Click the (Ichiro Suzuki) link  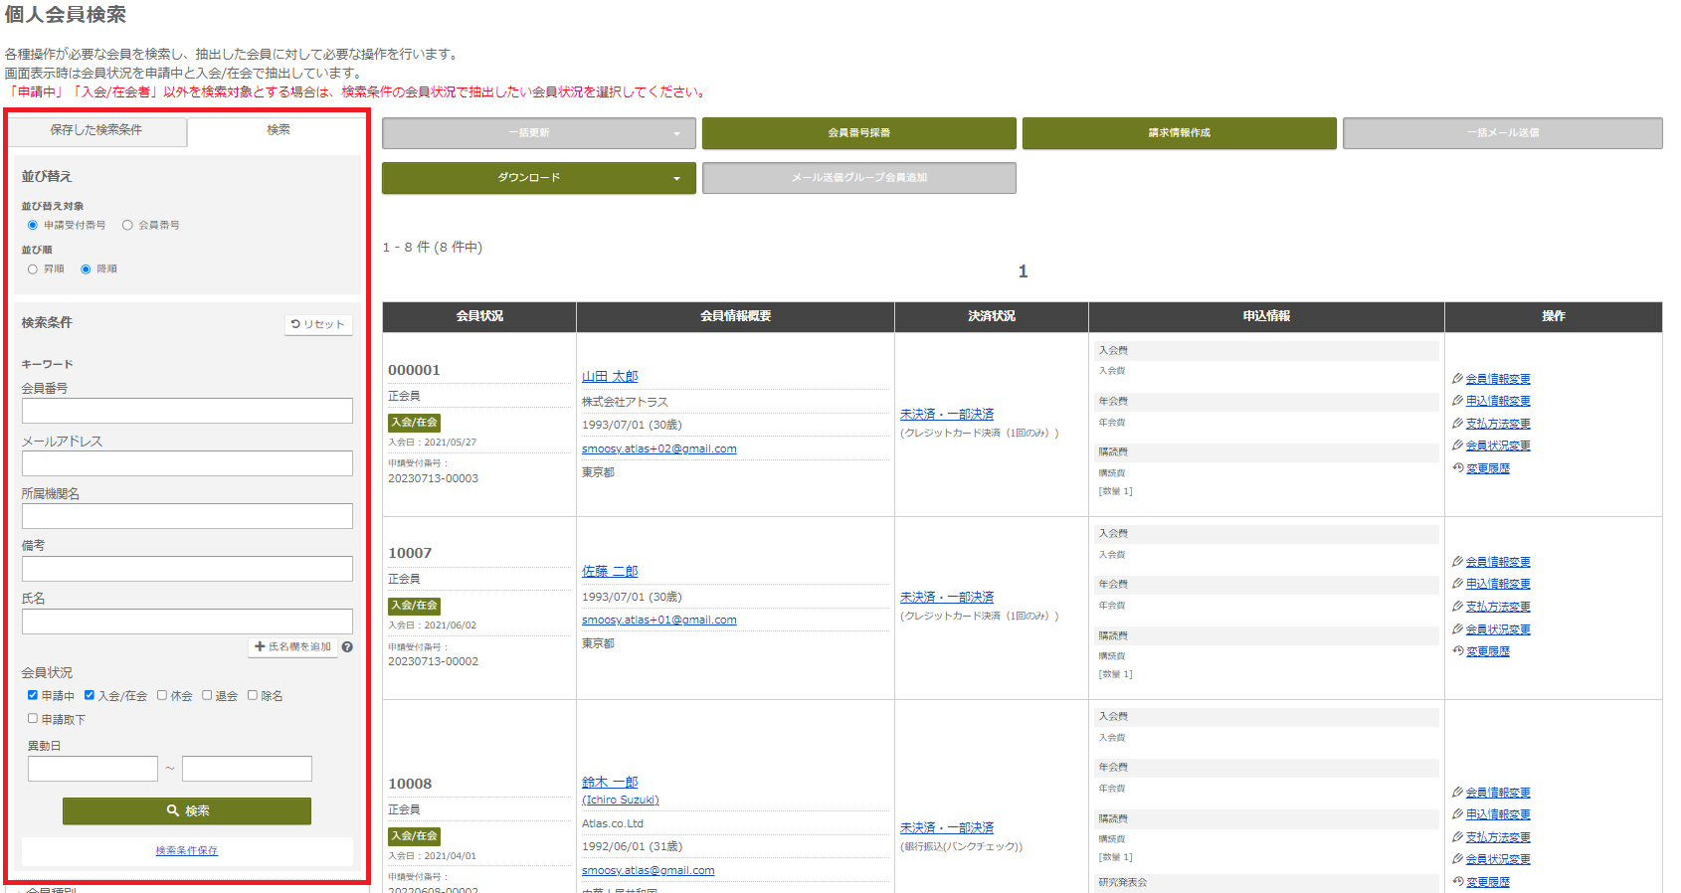[x=621, y=801]
